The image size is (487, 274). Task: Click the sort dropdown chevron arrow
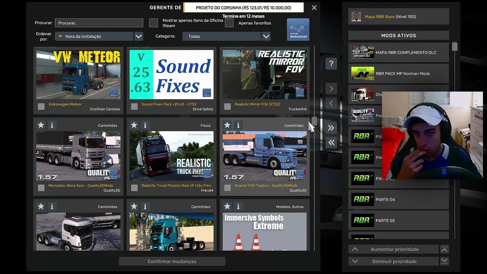pyautogui.click(x=139, y=37)
